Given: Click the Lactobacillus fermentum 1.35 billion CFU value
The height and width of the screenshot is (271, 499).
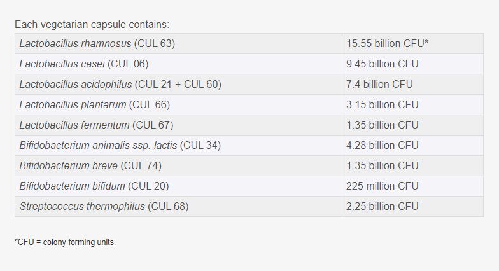Looking at the screenshot, I should point(383,125).
